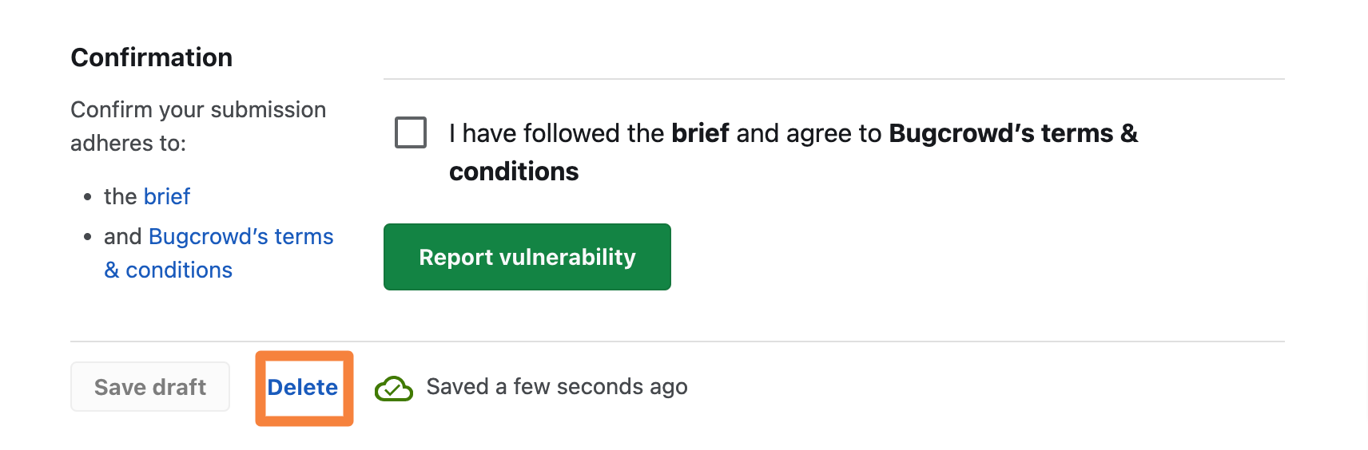Image resolution: width=1368 pixels, height=450 pixels.
Task: Submit with the Report vulnerability button
Action: click(x=527, y=257)
